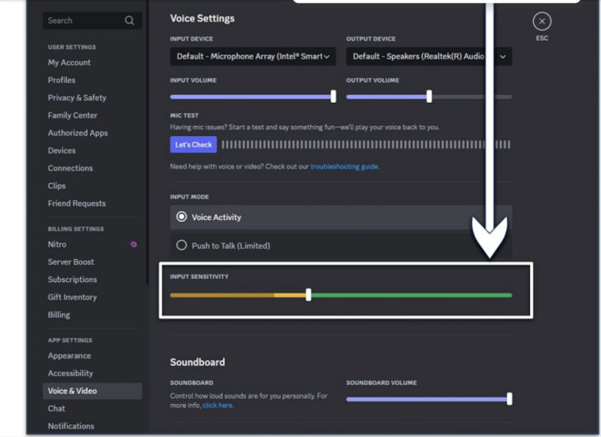
Task: Click the mic test level meter bars
Action: pos(366,144)
